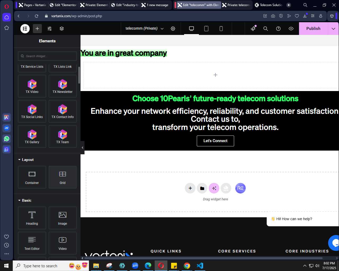Viewport: 339px width, 271px height.
Task: Open the chat bubble widget
Action: tap(334, 243)
